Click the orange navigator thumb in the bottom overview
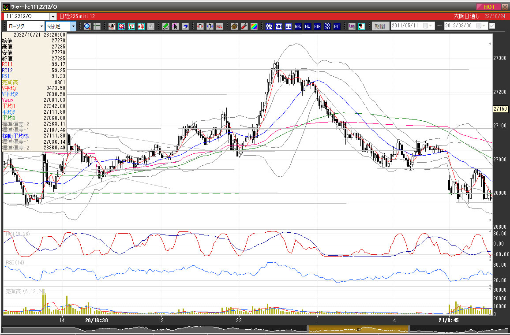Image resolution: width=510 pixels, height=335 pixels. coord(358,329)
